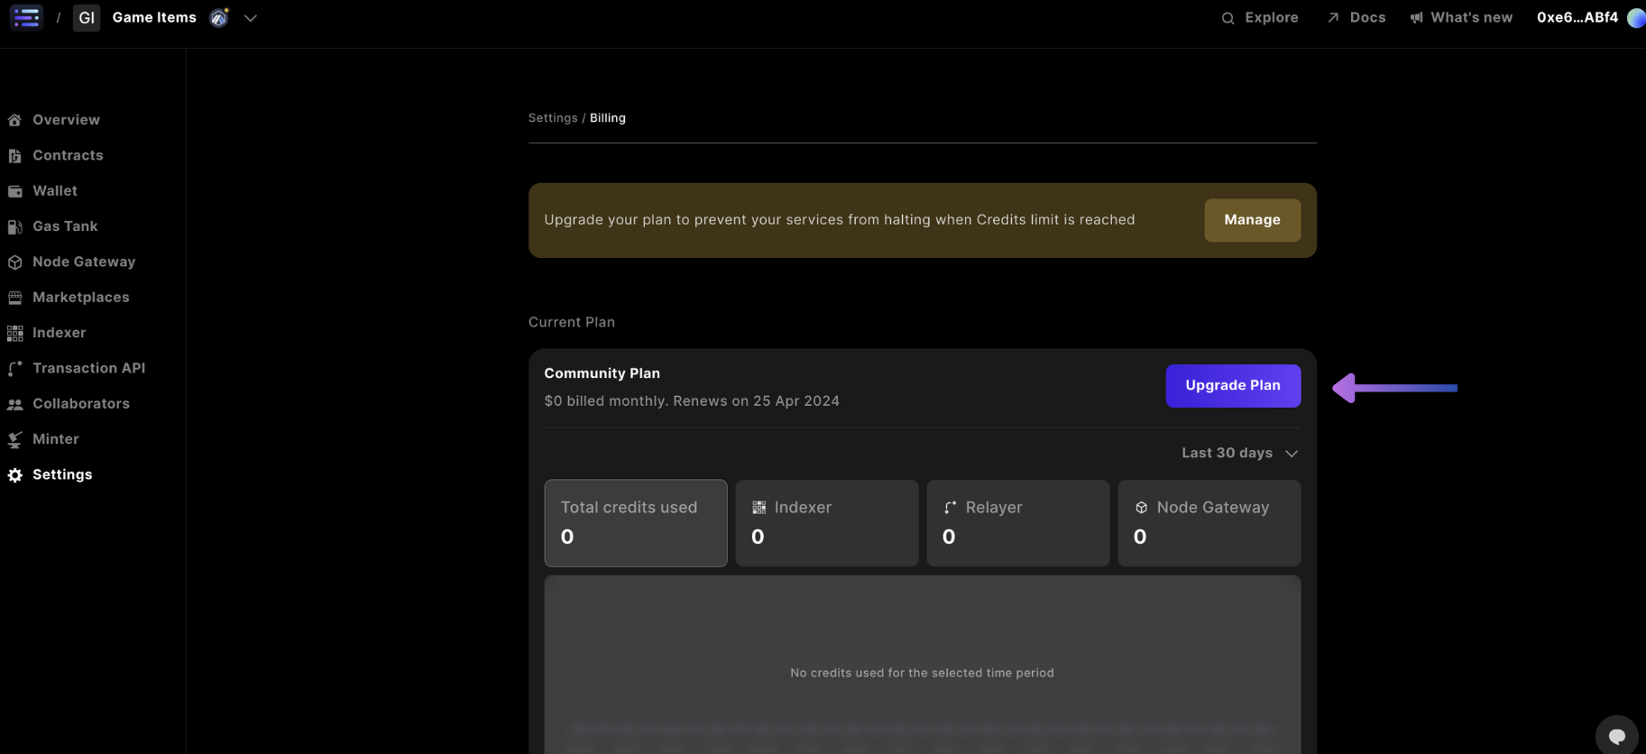Click the Indexer grid icon in sidebar
The height and width of the screenshot is (754, 1646).
tap(15, 333)
